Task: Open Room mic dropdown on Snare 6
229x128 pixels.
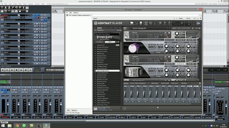Action: [192, 64]
